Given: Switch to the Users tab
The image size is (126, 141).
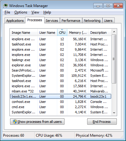Looking at the screenshot, I should pos(108,21).
